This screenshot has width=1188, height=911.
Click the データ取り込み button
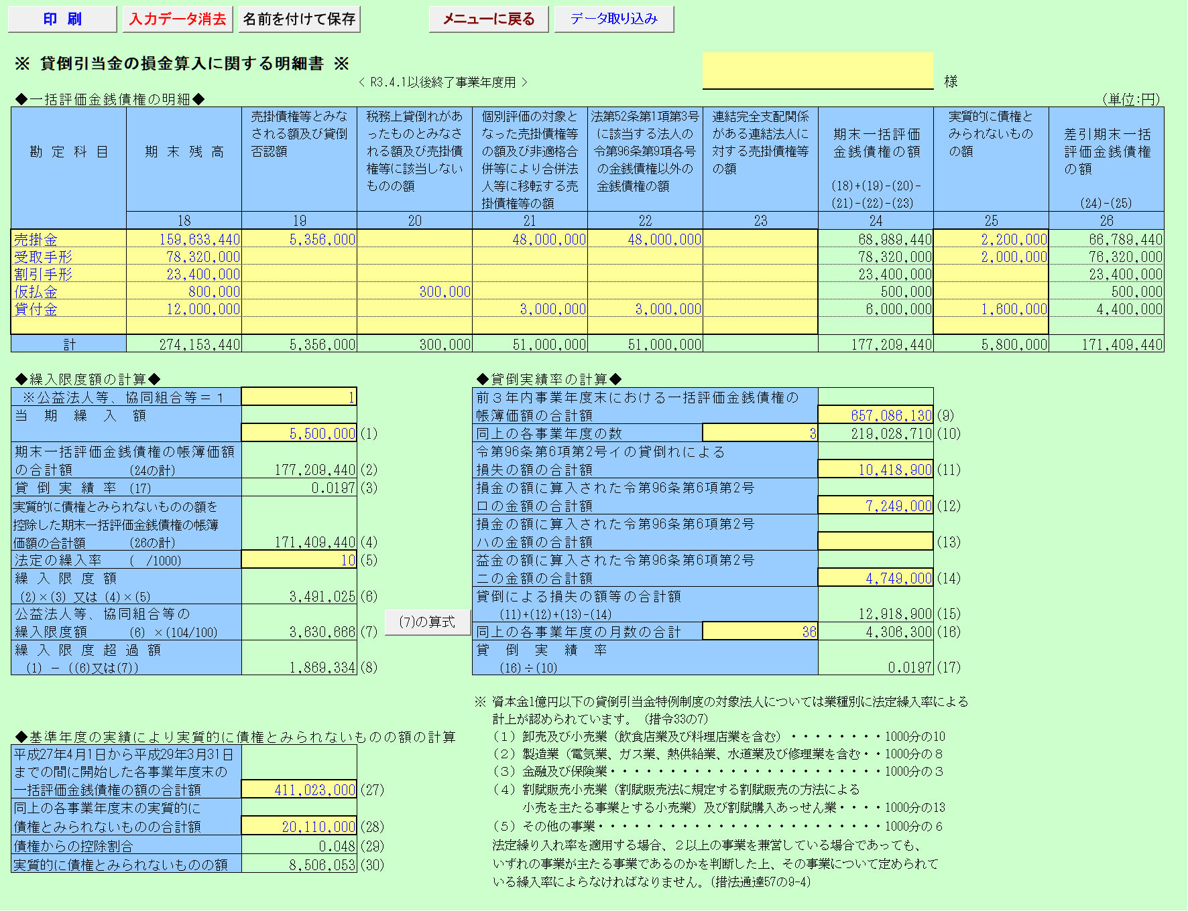[613, 19]
